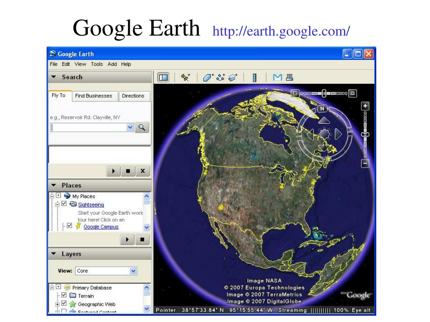Click the vertical zoom slider handle
The image size is (430, 322).
pos(365,135)
